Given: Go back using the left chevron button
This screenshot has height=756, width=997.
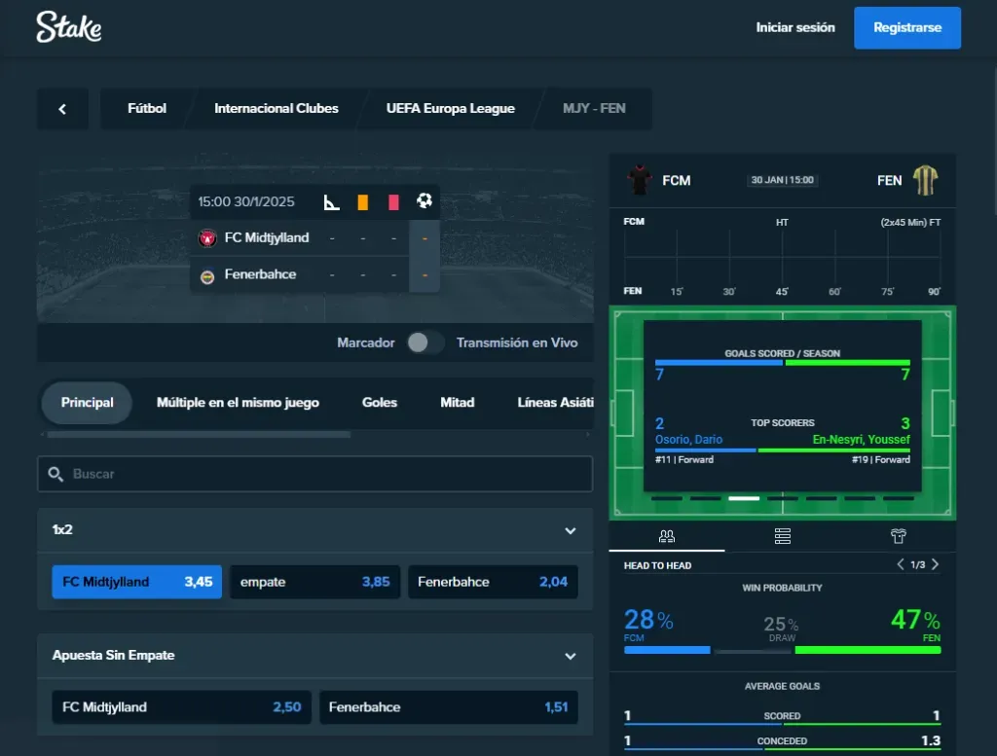Looking at the screenshot, I should point(62,109).
